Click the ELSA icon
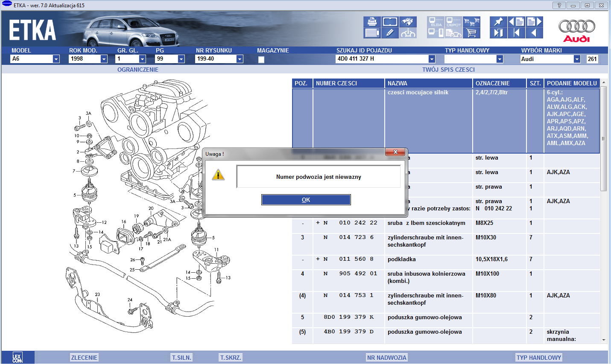Image resolution: width=611 pixels, height=364 pixels. click(436, 22)
